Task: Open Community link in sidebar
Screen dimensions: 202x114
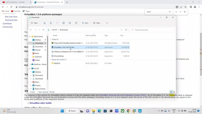Action: pos(8,27)
